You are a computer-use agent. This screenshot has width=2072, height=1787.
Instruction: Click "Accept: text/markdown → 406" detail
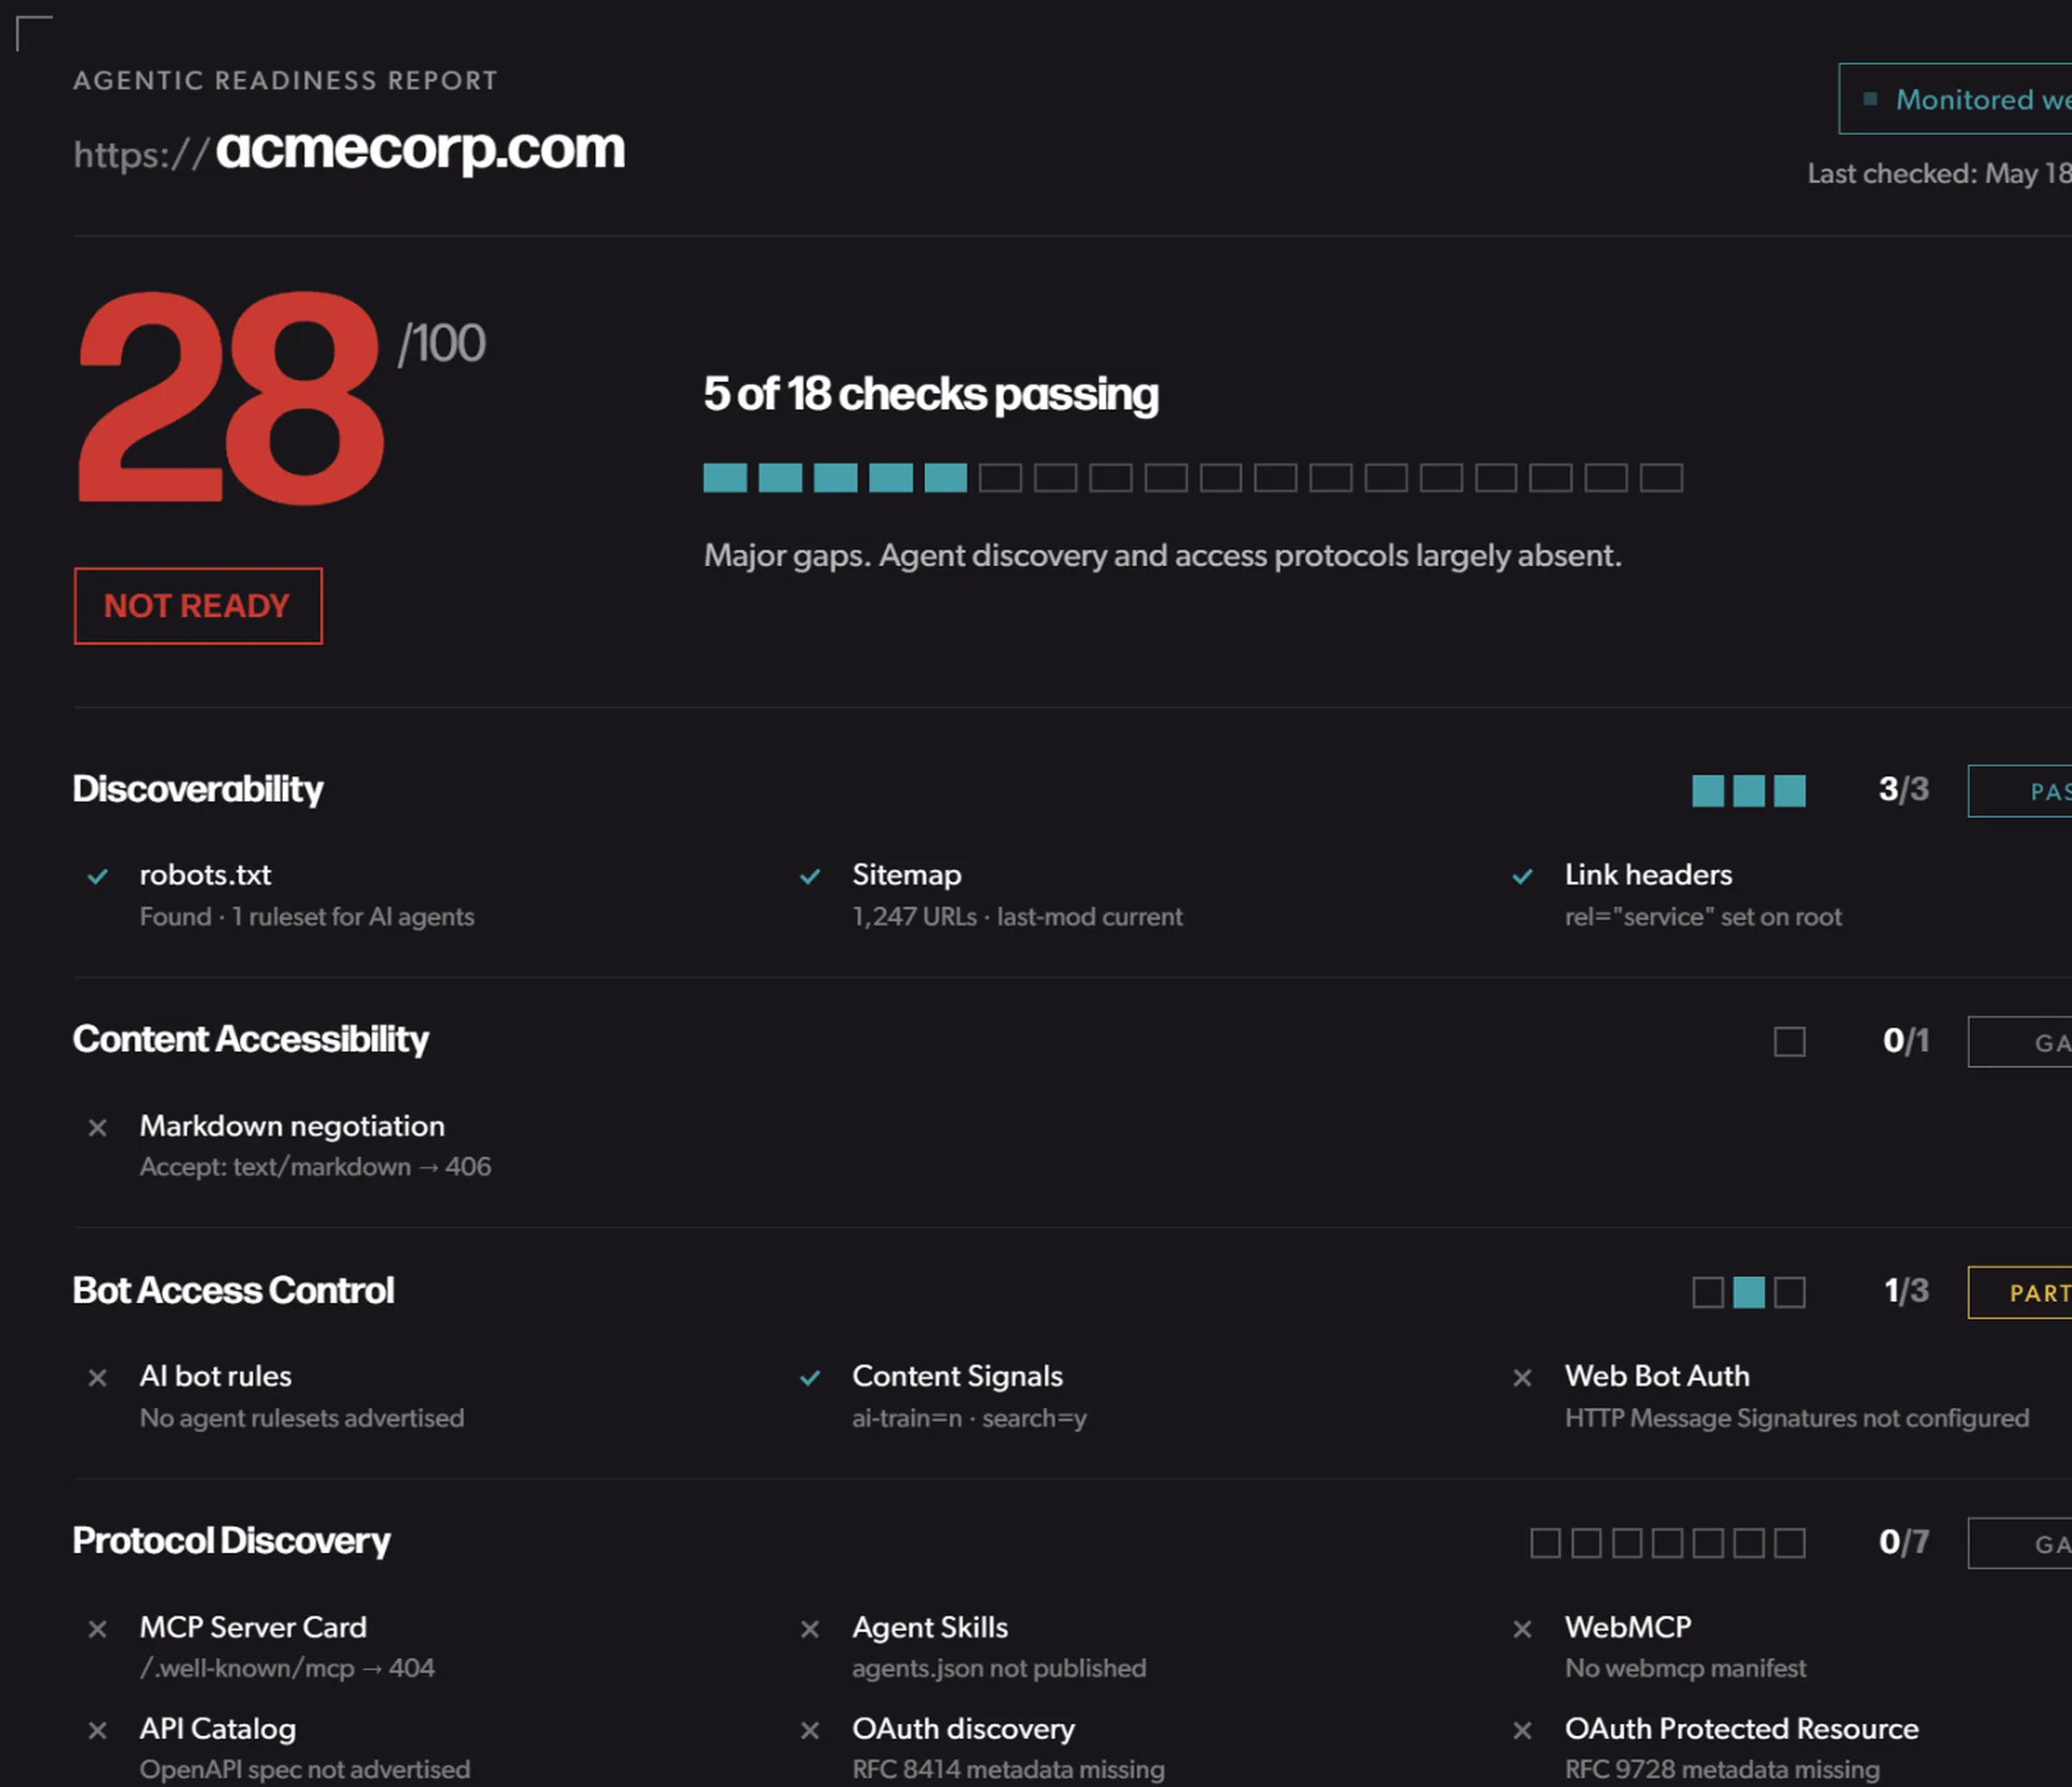315,1167
